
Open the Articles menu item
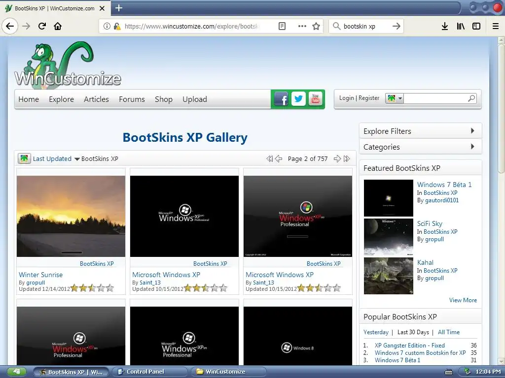pos(96,99)
